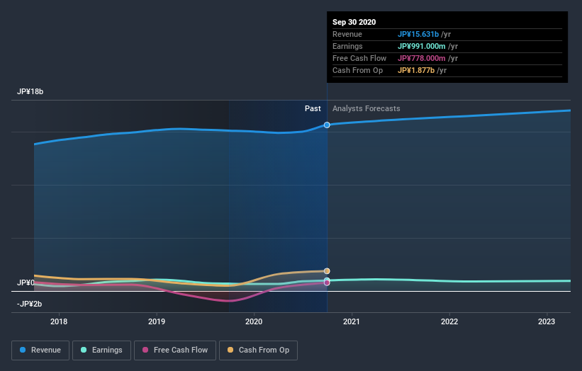The height and width of the screenshot is (371, 582).
Task: Click the 2020 x-axis label
Action: pyautogui.click(x=254, y=321)
